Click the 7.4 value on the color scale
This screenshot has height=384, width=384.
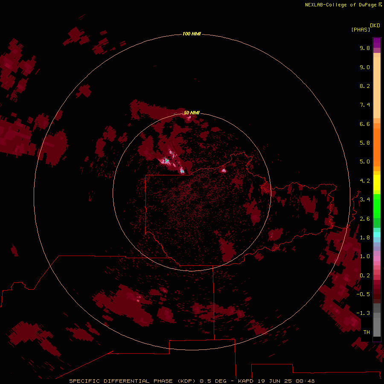click(x=365, y=105)
